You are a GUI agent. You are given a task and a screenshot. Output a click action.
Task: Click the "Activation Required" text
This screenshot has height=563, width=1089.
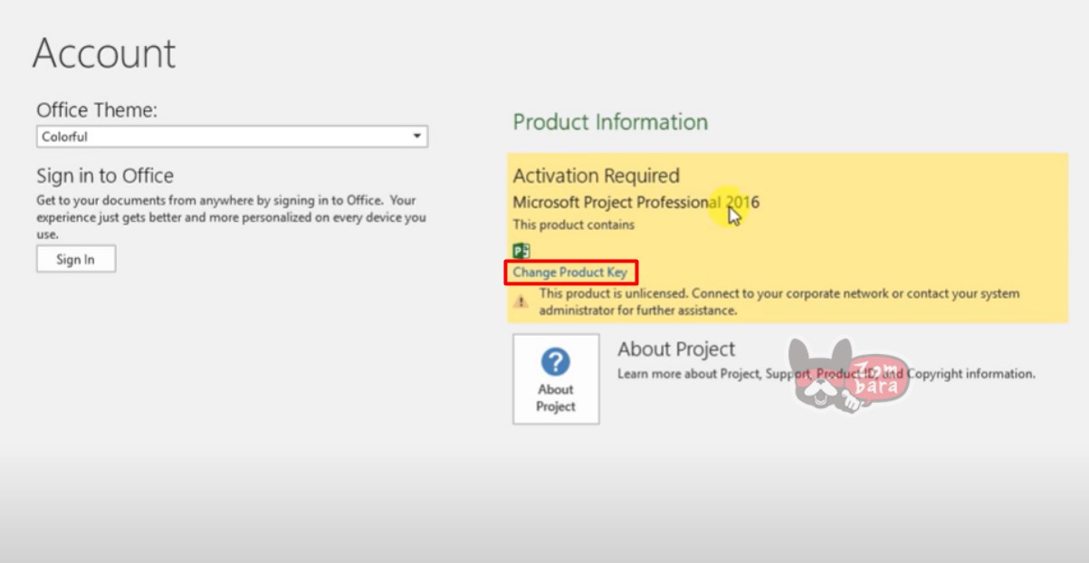coord(597,176)
